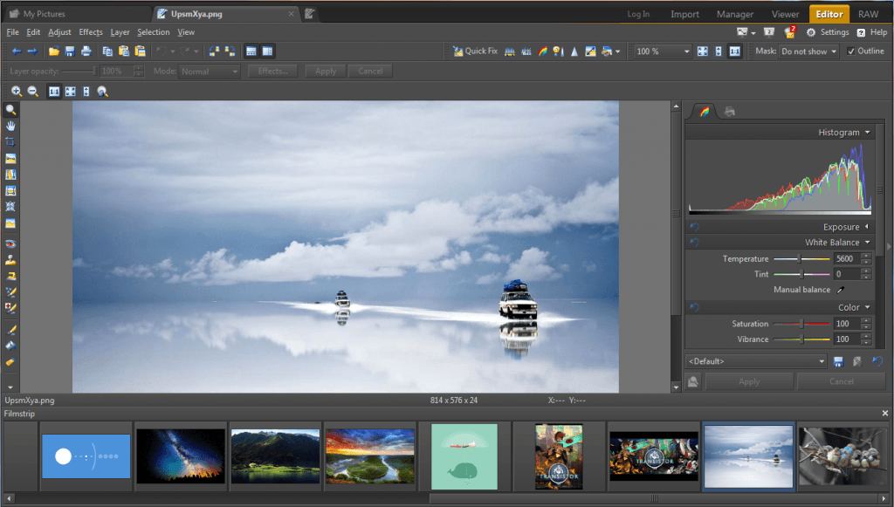Reset the White Balance section with undo arrow
The width and height of the screenshot is (894, 507).
point(694,243)
